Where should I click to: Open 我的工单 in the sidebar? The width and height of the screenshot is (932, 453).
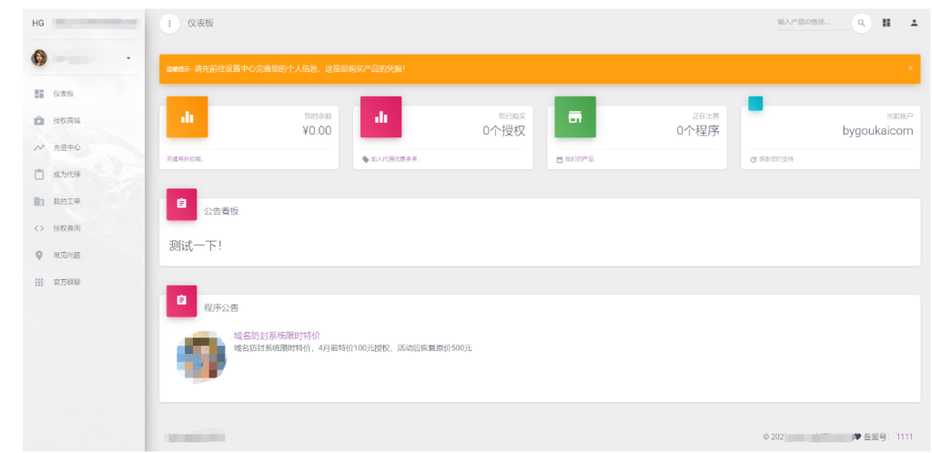tap(66, 201)
